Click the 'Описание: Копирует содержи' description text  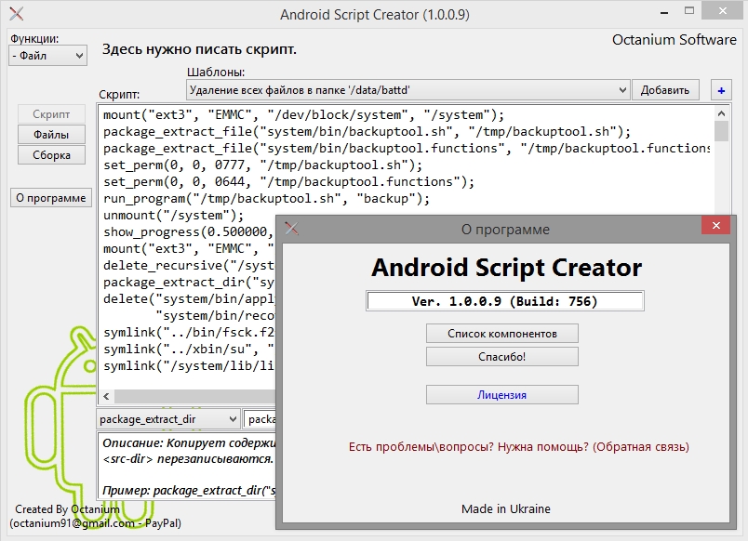point(189,442)
